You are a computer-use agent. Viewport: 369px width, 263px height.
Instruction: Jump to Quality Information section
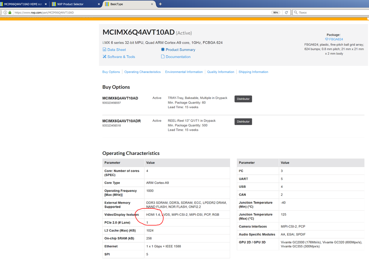point(221,72)
